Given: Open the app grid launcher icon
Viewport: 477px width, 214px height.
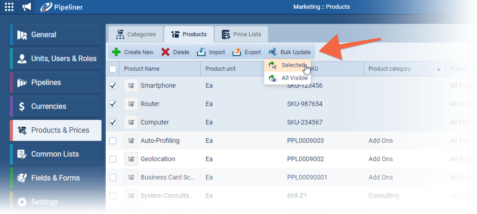Looking at the screenshot, I should 9,7.
